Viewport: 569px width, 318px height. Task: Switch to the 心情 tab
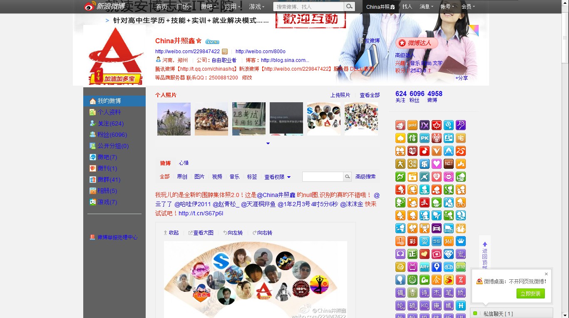(184, 163)
